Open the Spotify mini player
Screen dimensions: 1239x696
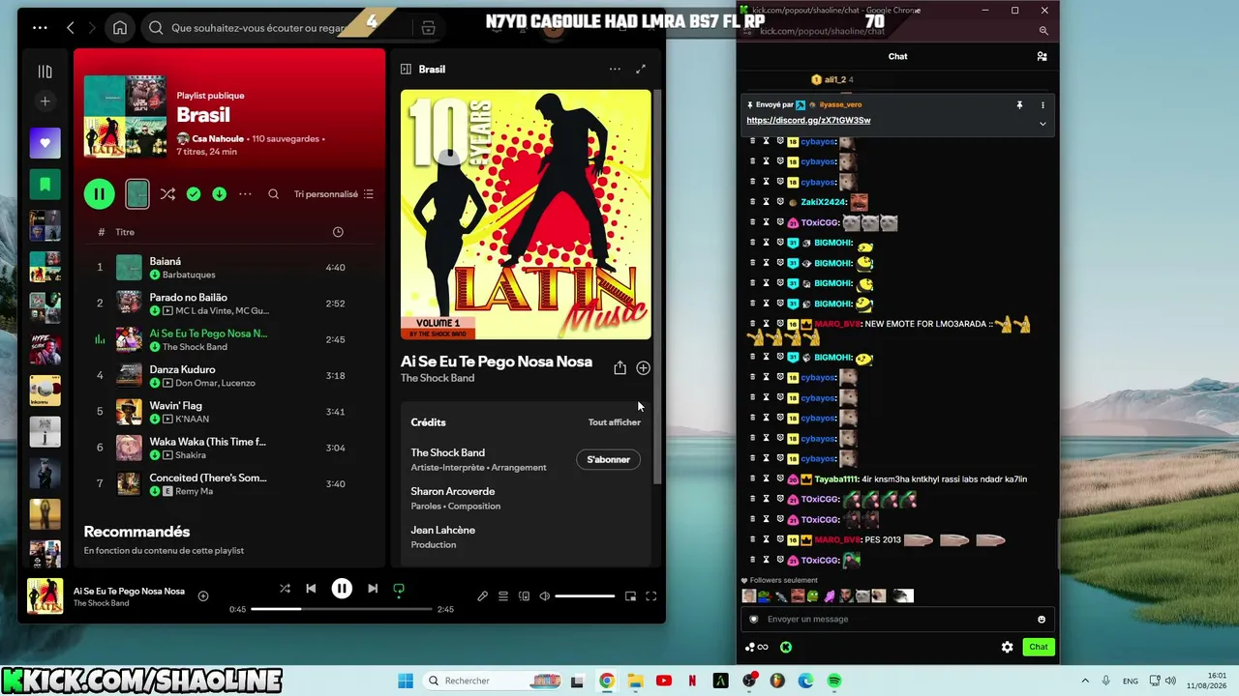(630, 596)
